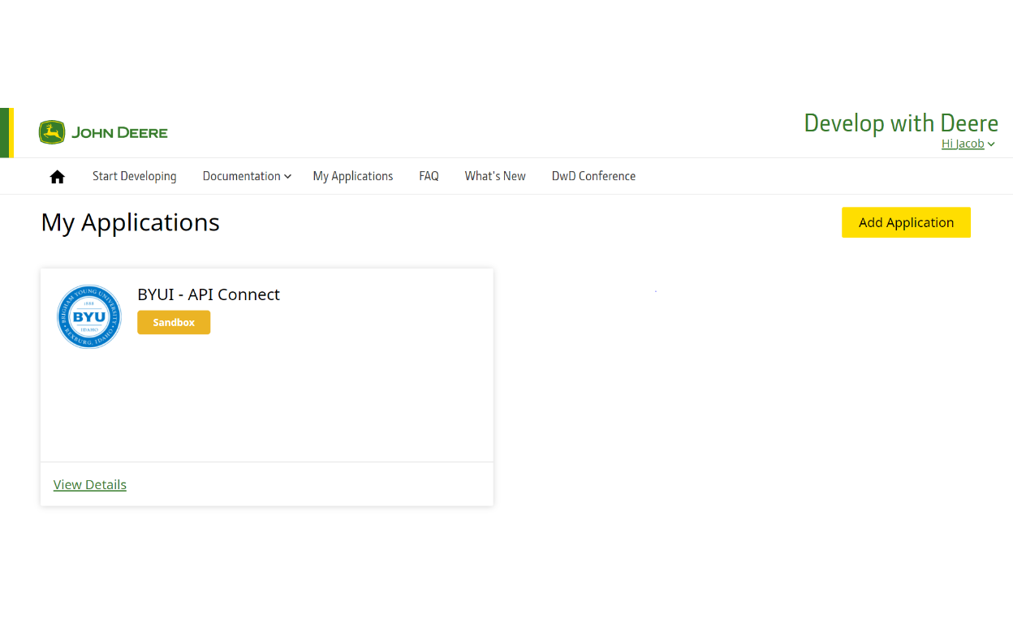Viewport: 1013px width, 623px height.
Task: Open the BYU application logo thumbnail
Action: 89,316
